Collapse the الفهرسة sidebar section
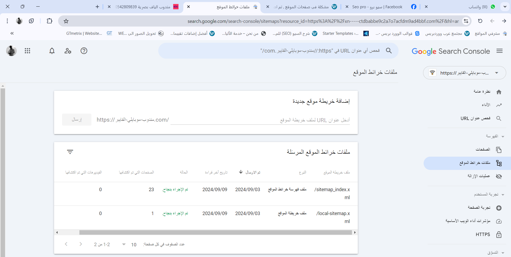The height and width of the screenshot is (257, 511). click(x=503, y=136)
